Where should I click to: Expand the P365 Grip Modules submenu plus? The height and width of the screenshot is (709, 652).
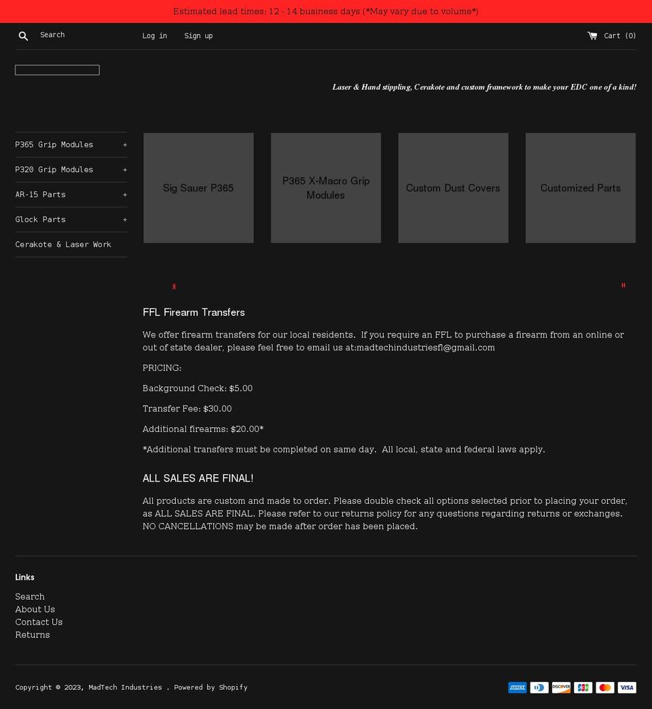click(x=125, y=145)
